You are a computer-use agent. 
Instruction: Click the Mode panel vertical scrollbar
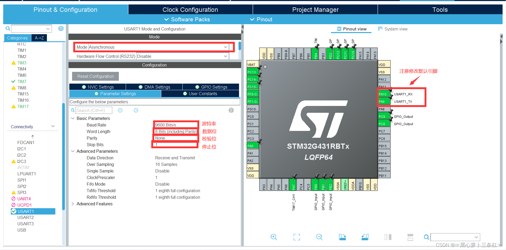click(240, 46)
